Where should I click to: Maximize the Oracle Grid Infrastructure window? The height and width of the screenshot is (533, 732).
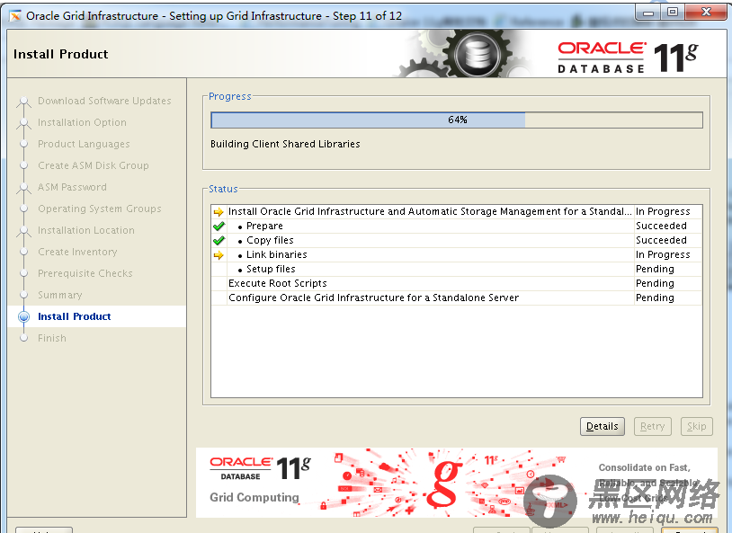(x=673, y=13)
